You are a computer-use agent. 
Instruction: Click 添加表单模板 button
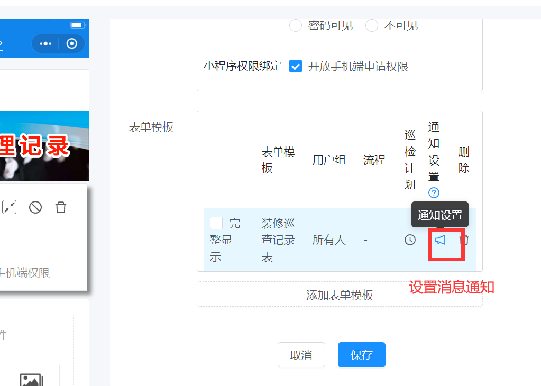click(x=340, y=295)
